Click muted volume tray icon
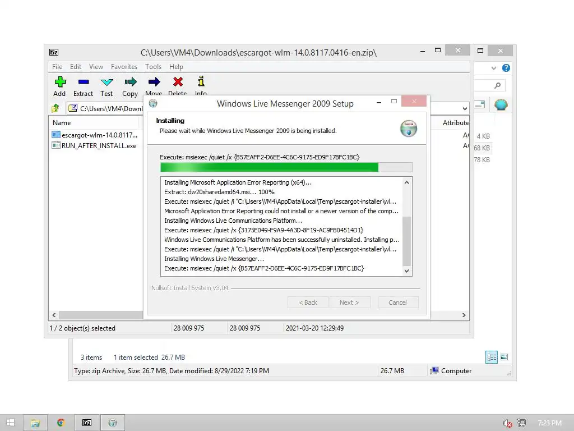Viewport: 574px width, 431px height. pos(507,423)
